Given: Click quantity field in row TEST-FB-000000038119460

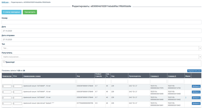Looking at the screenshot, I should (7, 92).
